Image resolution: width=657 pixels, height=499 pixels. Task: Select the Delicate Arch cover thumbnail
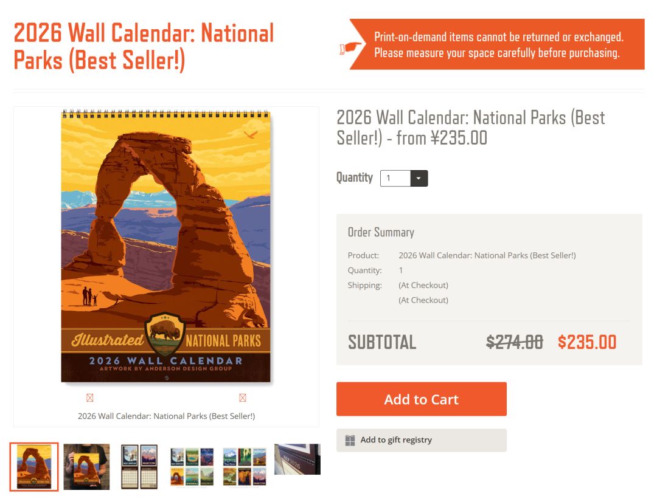(34, 467)
